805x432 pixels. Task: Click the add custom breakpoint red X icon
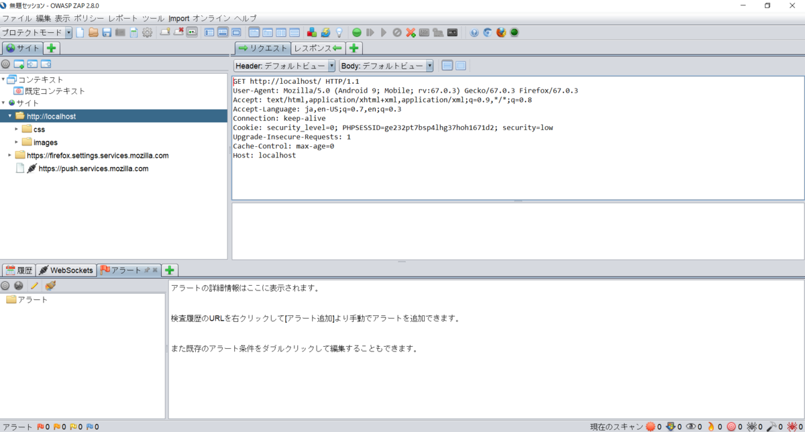[x=411, y=32]
